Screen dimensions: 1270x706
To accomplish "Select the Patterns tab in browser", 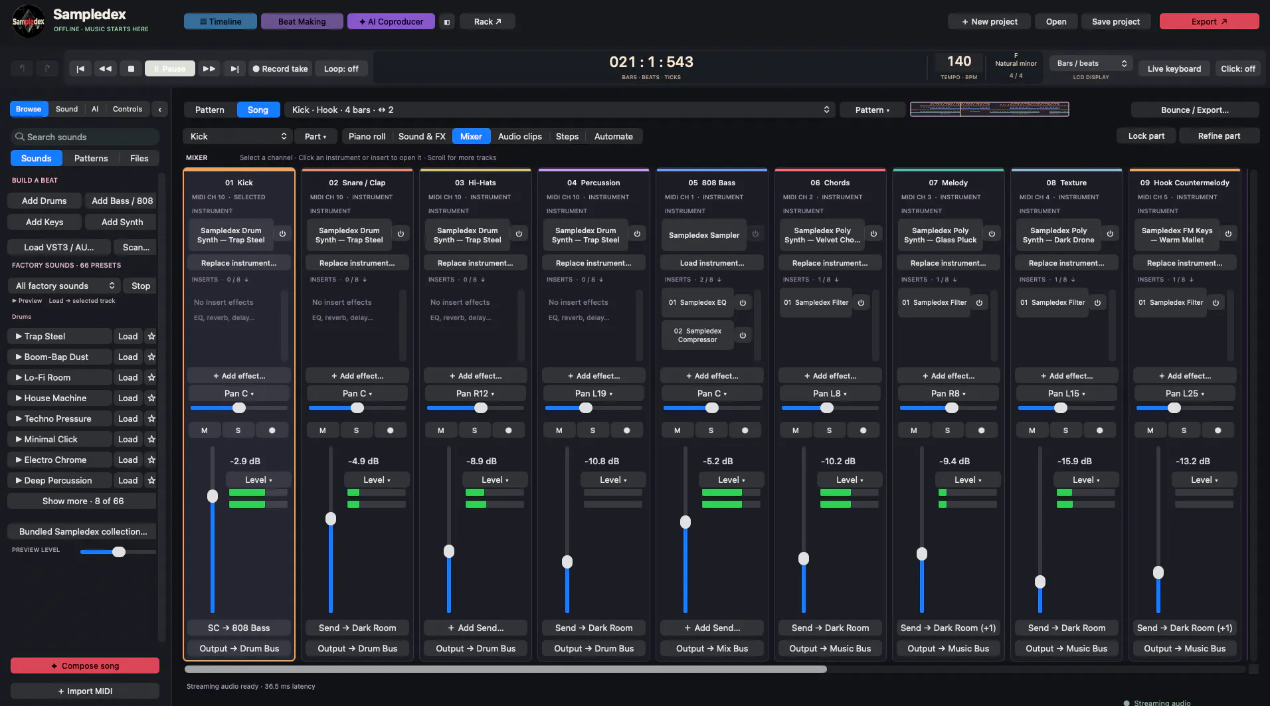I will point(91,158).
